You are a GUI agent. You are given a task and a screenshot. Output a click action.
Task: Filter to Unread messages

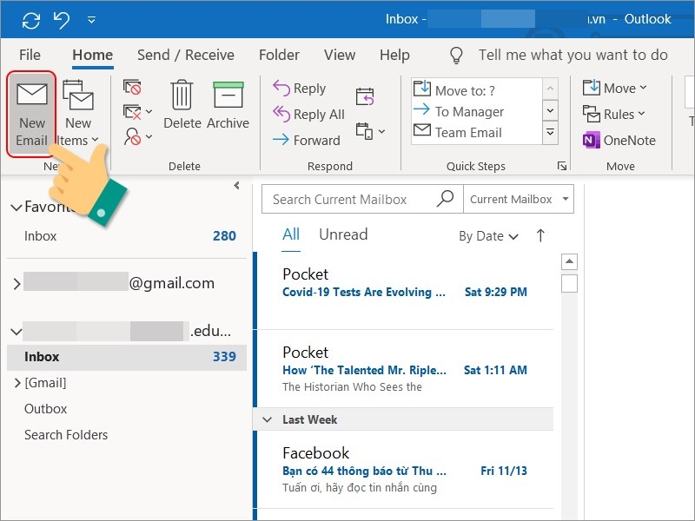point(343,234)
